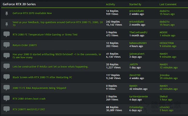Image resolution: width=188 pixels, height=116 pixels.
Task: Click the pin icon beside RTX 2070 Available Now
Action: pyautogui.click(x=6, y=14)
